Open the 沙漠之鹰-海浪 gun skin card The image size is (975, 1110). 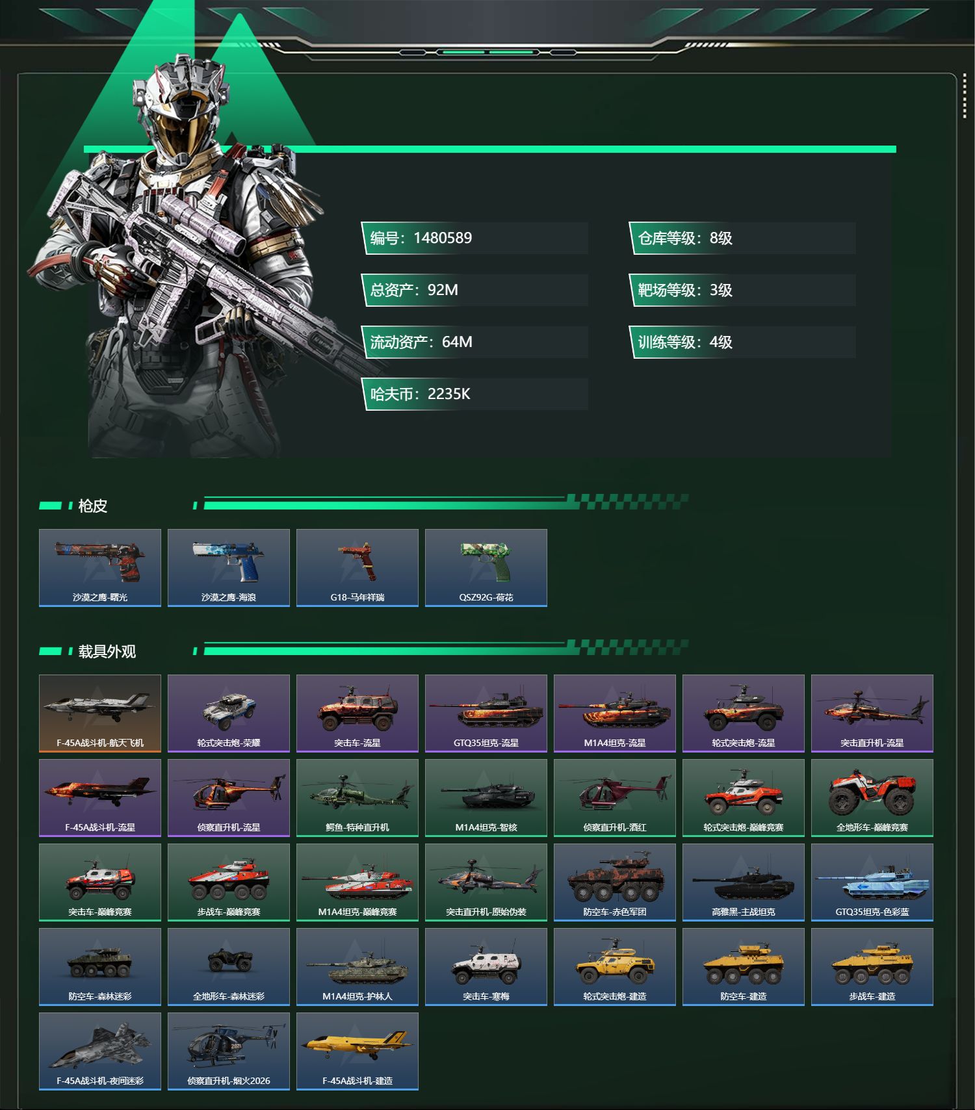coord(229,568)
